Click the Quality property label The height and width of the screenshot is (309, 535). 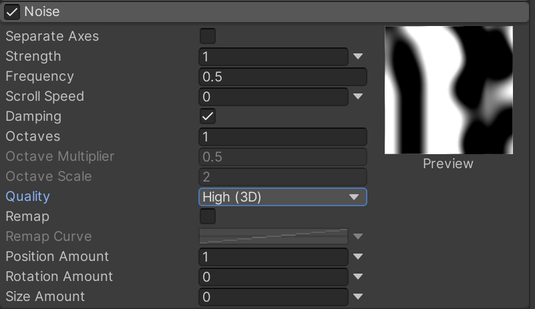(x=27, y=197)
